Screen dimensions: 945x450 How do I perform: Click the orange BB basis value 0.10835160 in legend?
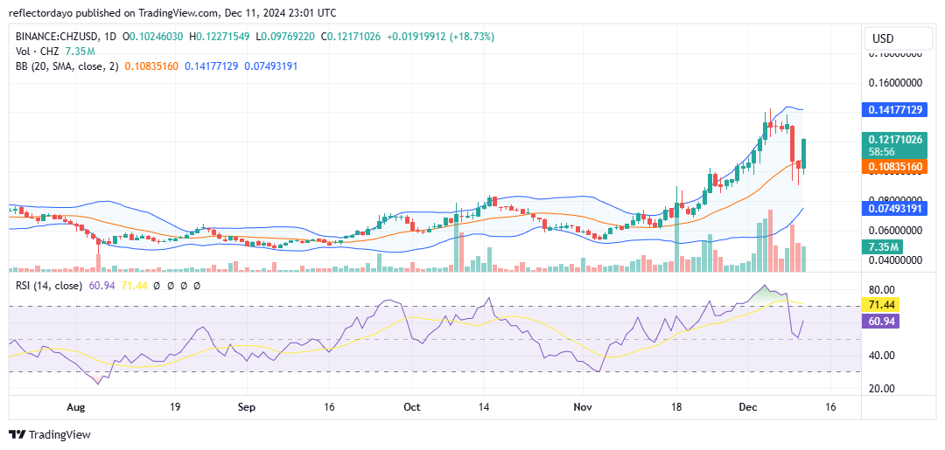[x=151, y=66]
